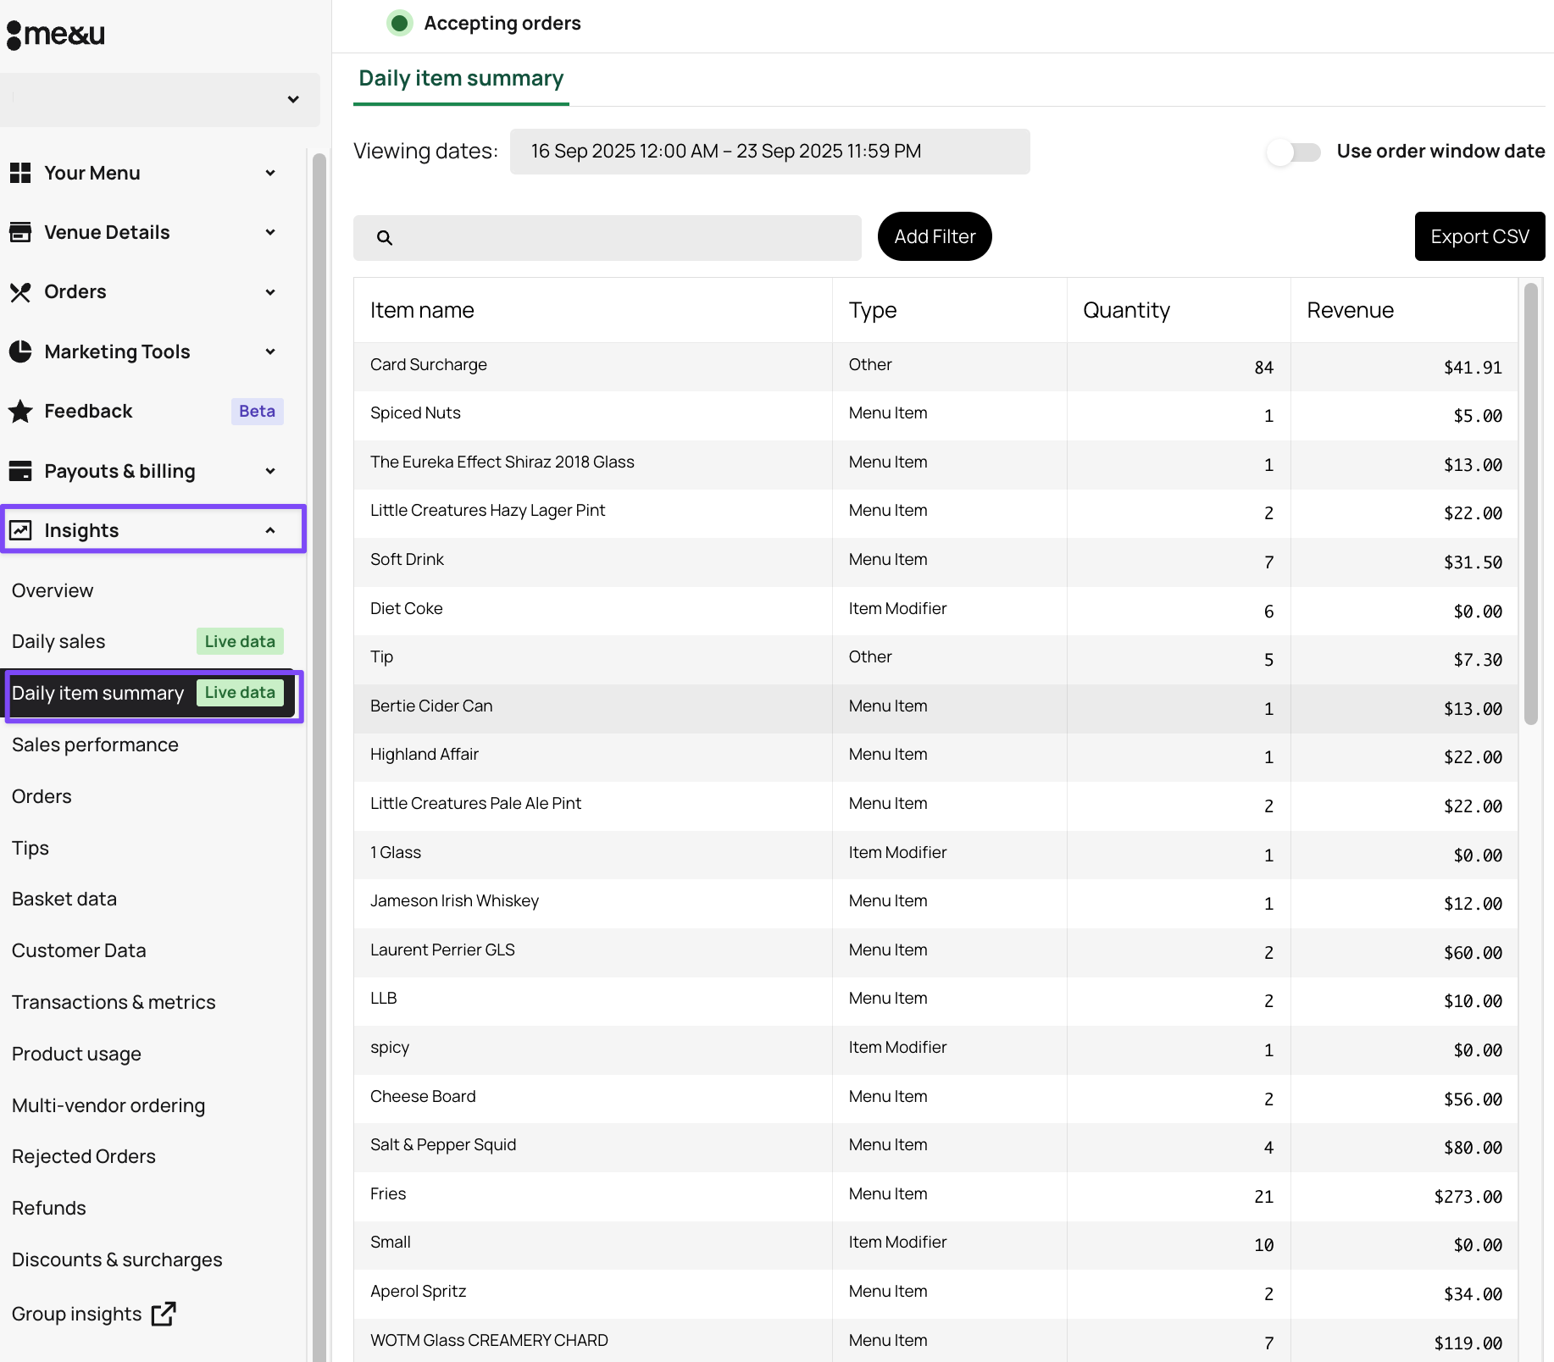This screenshot has height=1362, width=1554.
Task: Click the Add Filter button
Action: coord(935,236)
